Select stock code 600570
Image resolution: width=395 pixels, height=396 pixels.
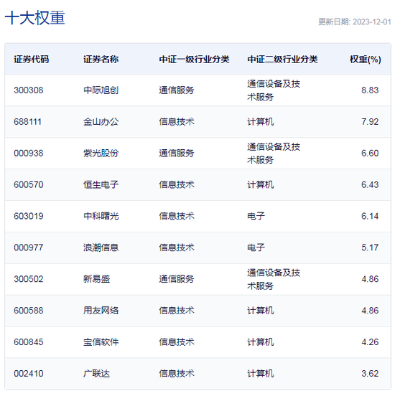point(29,184)
